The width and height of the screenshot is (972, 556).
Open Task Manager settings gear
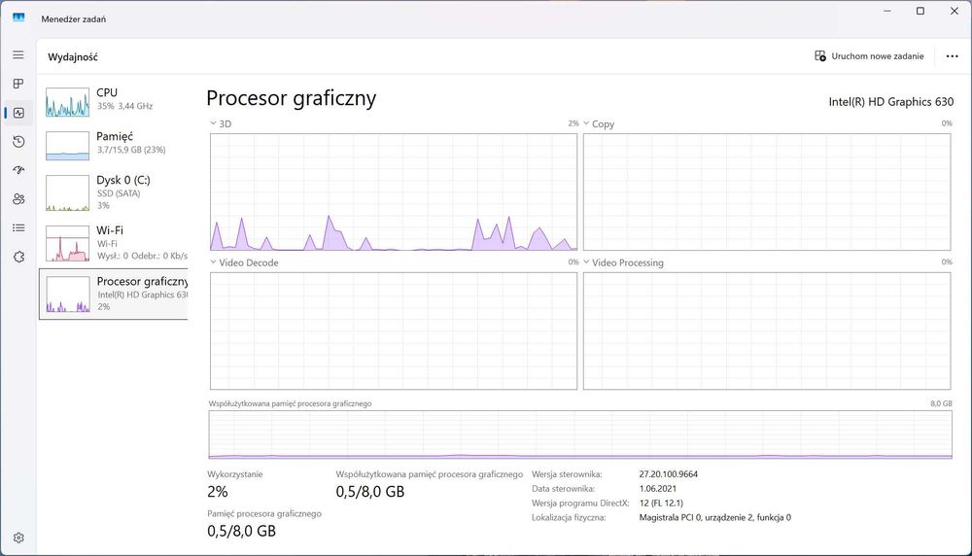click(x=18, y=538)
